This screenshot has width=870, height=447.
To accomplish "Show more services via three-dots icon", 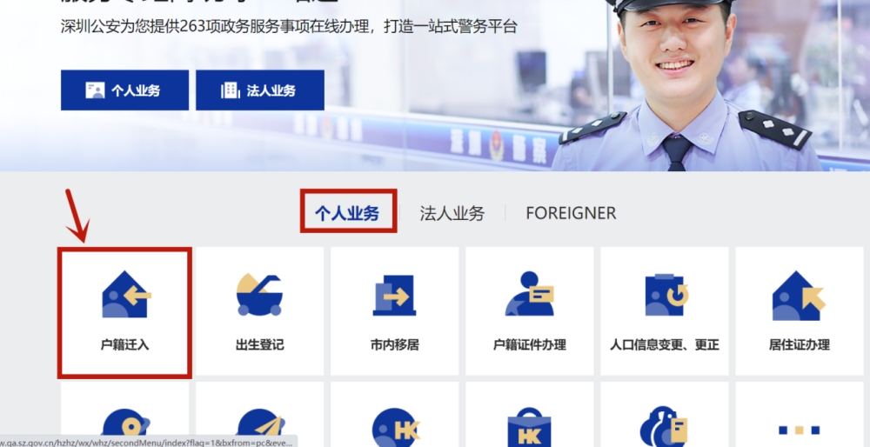I will tap(799, 430).
